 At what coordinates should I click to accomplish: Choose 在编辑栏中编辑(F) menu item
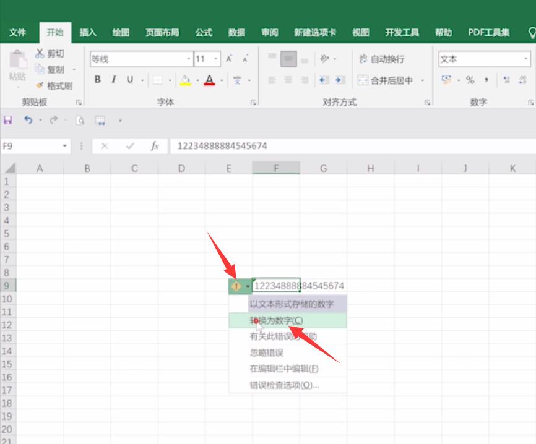click(x=287, y=369)
